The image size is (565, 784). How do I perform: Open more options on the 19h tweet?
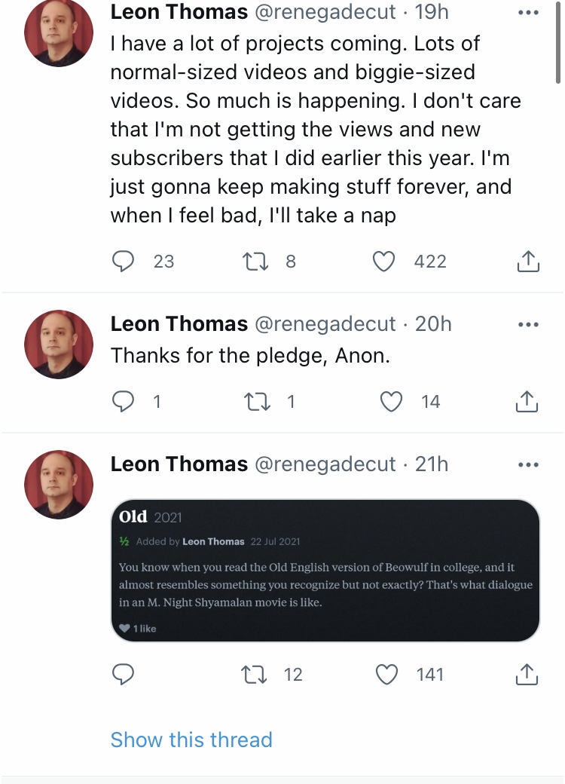[x=529, y=13]
